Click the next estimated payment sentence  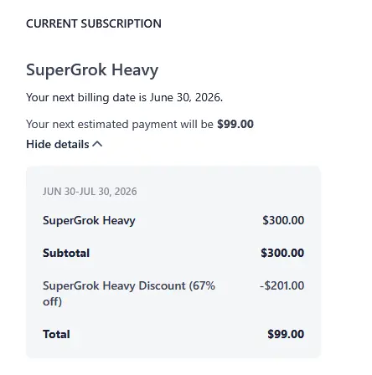coord(140,124)
